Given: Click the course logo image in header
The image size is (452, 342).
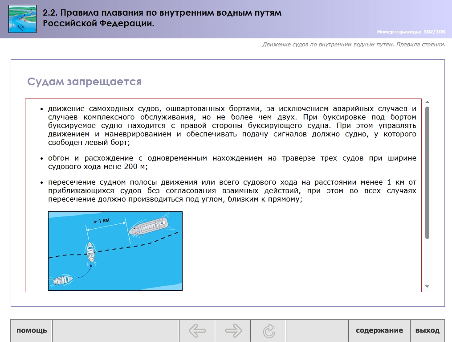Looking at the screenshot, I should pyautogui.click(x=22, y=19).
